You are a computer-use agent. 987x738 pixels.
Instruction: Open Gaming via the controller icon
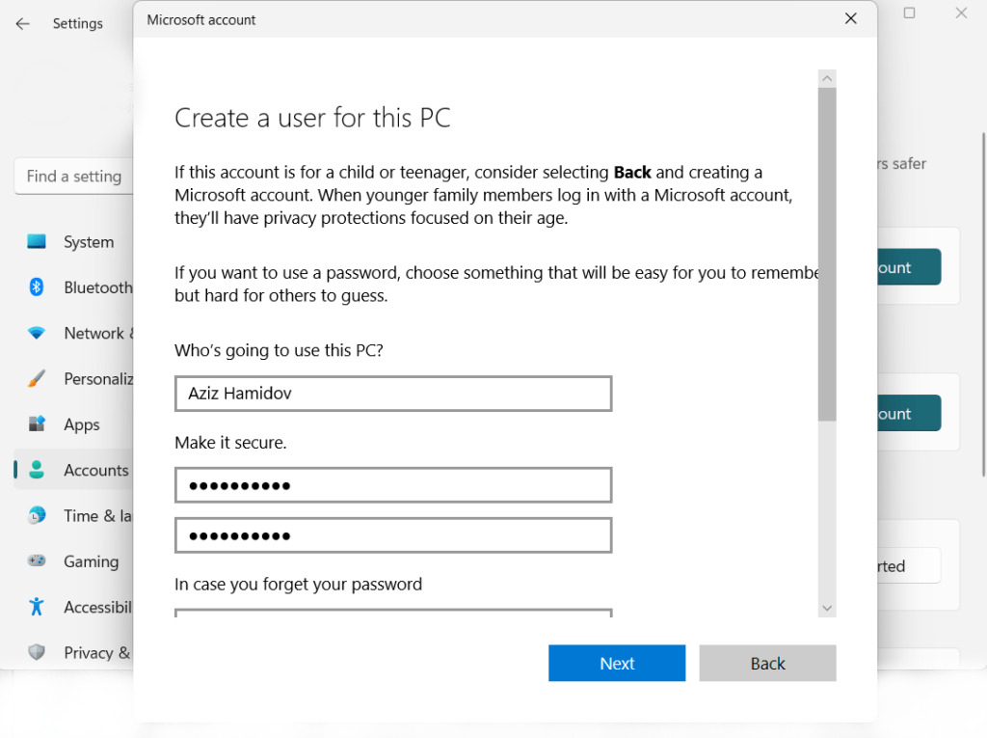pos(37,561)
